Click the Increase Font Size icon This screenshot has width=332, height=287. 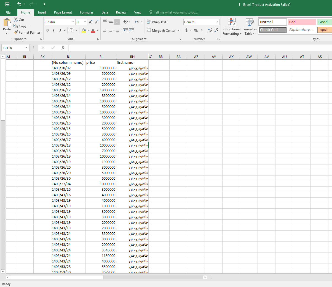click(90, 22)
